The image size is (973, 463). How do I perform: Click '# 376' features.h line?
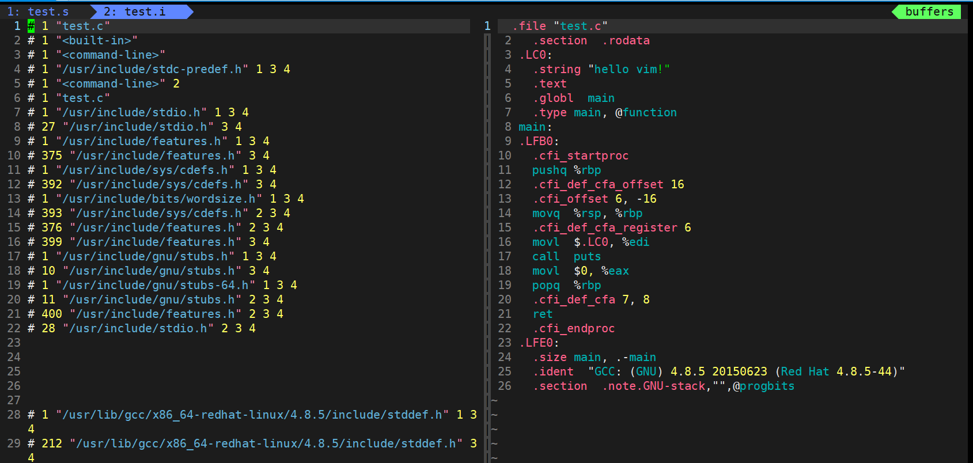coord(156,227)
